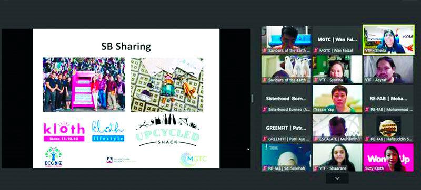Click muted mic icon on YTF - Syarina
421x190 pixels.
[316, 80]
